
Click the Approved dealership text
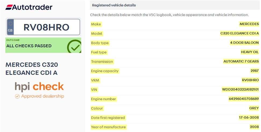click(x=43, y=96)
